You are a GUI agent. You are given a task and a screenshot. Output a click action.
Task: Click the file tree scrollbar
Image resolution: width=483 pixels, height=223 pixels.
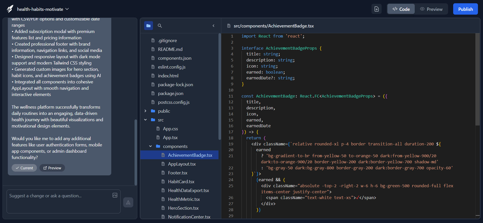point(220,86)
